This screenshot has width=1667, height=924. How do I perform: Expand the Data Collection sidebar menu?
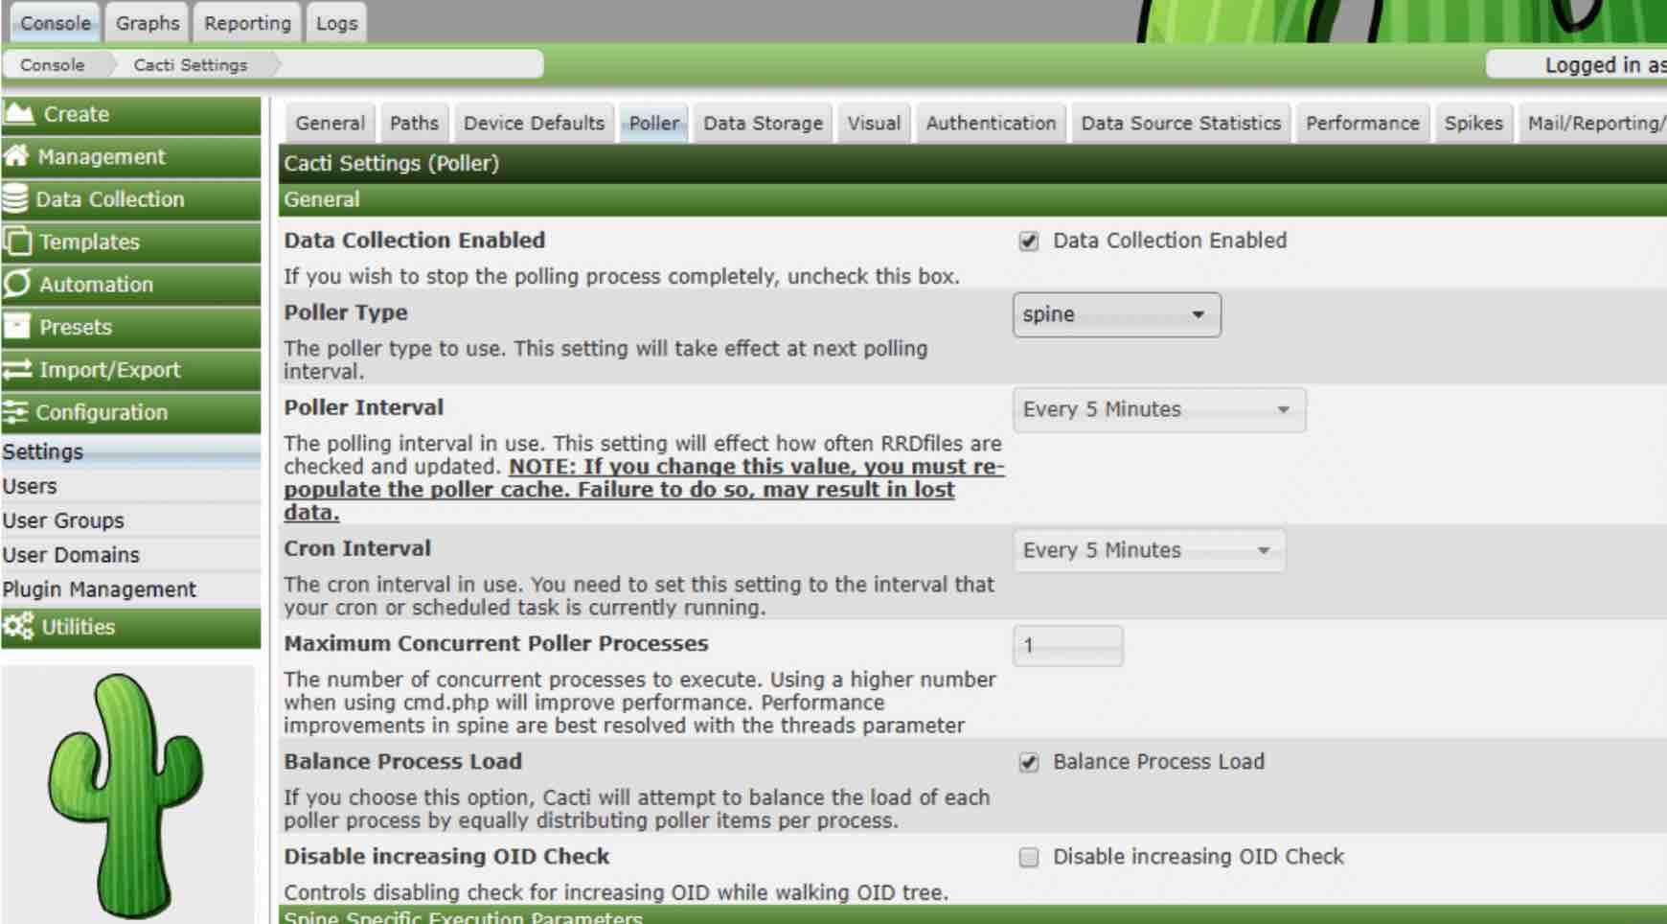[x=130, y=199]
